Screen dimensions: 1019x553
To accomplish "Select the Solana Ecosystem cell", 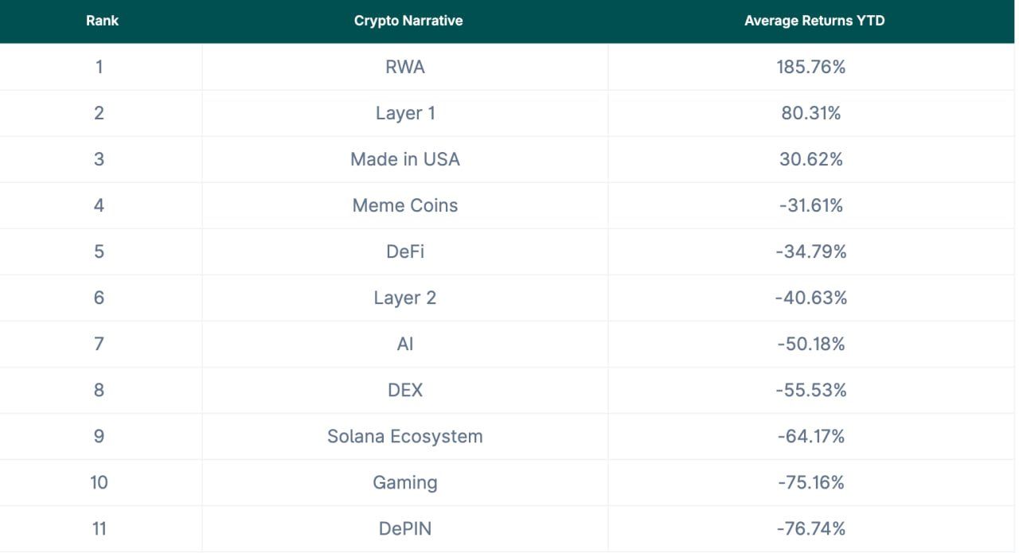I will coord(405,436).
